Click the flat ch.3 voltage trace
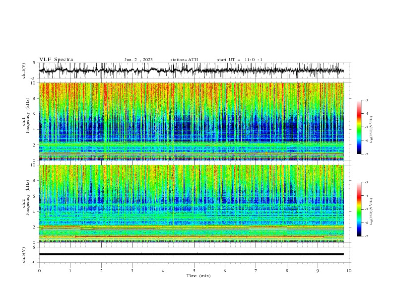393x304 pixels. [x=192, y=254]
